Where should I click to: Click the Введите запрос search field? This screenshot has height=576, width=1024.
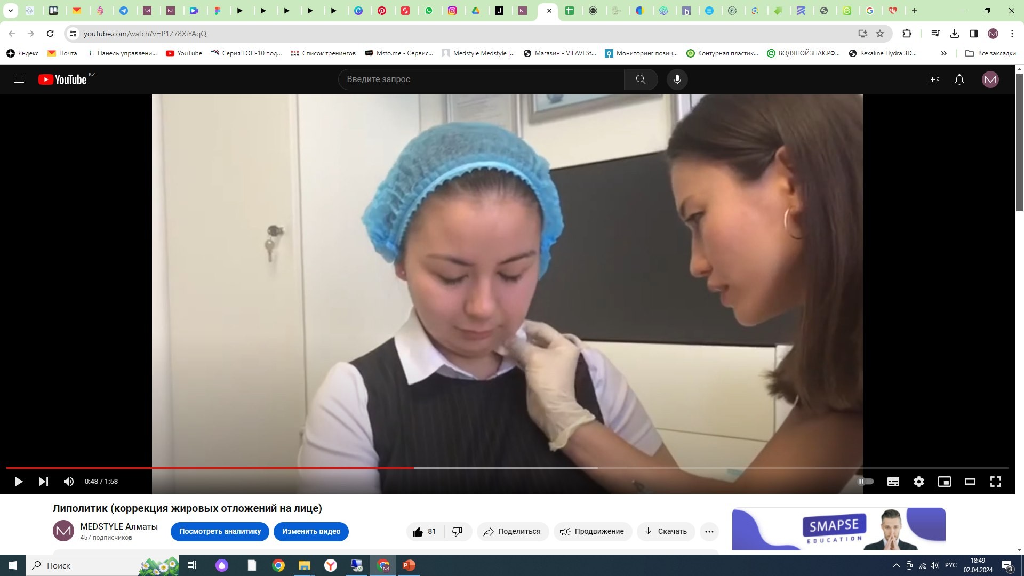(480, 79)
